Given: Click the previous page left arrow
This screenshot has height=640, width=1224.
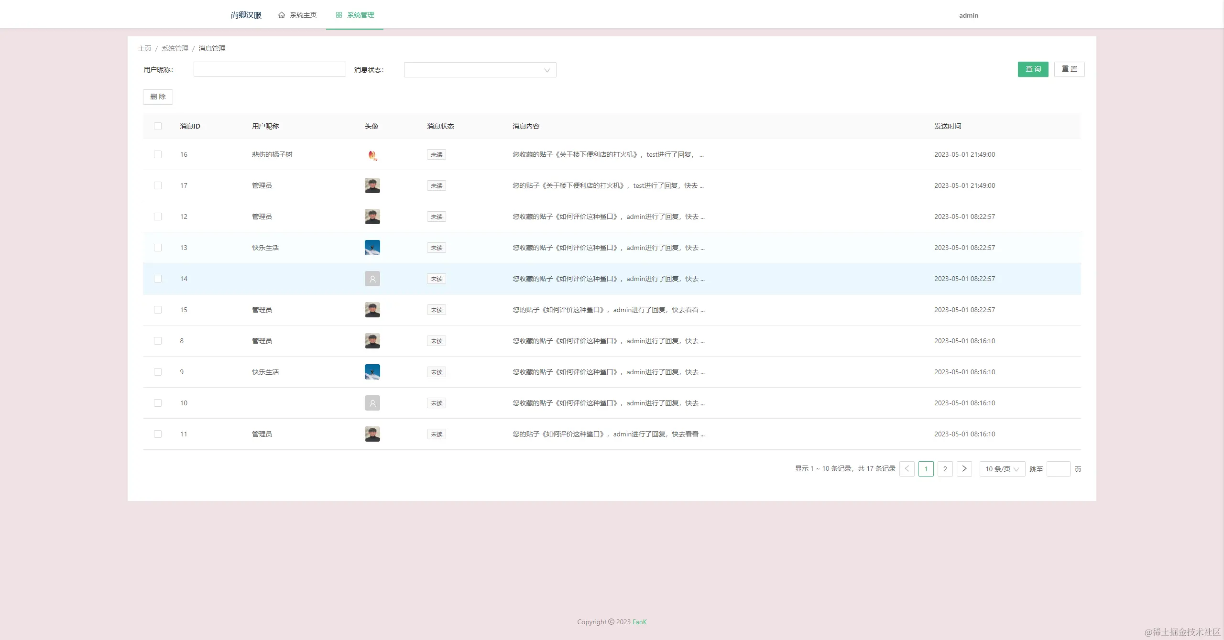Looking at the screenshot, I should [x=907, y=469].
